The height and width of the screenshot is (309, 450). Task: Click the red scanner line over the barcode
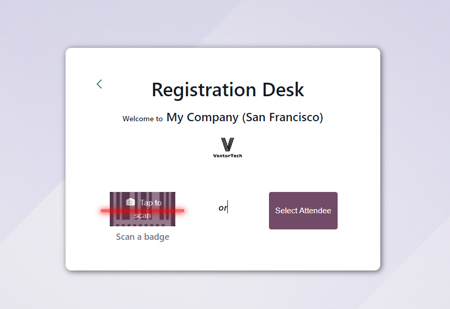coord(143,211)
